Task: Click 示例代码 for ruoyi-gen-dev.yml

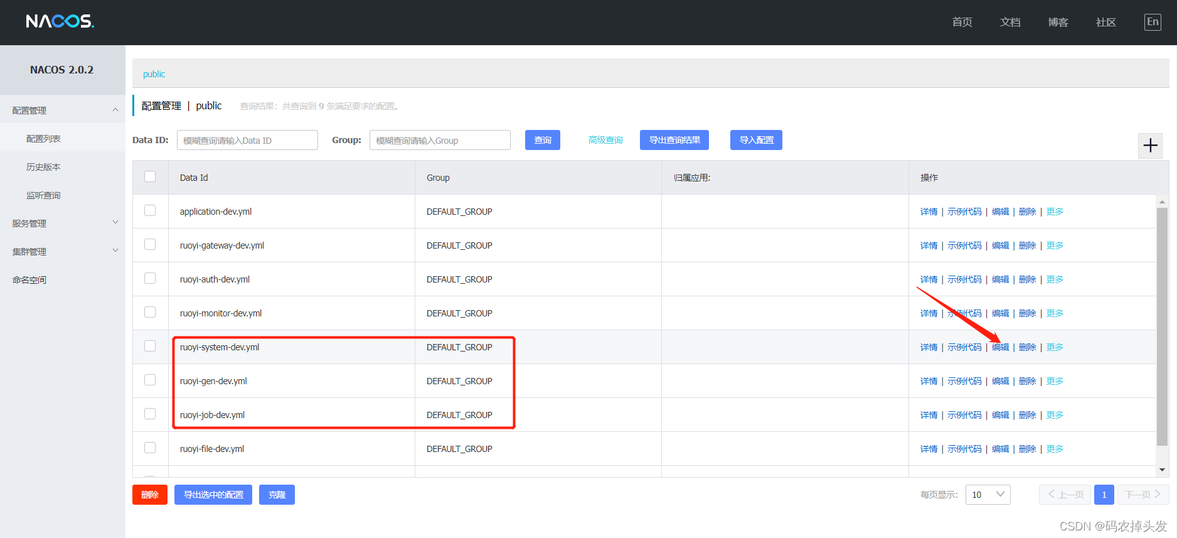Action: (x=964, y=381)
